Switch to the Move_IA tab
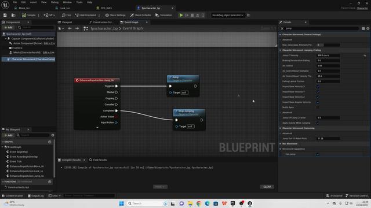The height and width of the screenshot is (208, 371). 24,8
